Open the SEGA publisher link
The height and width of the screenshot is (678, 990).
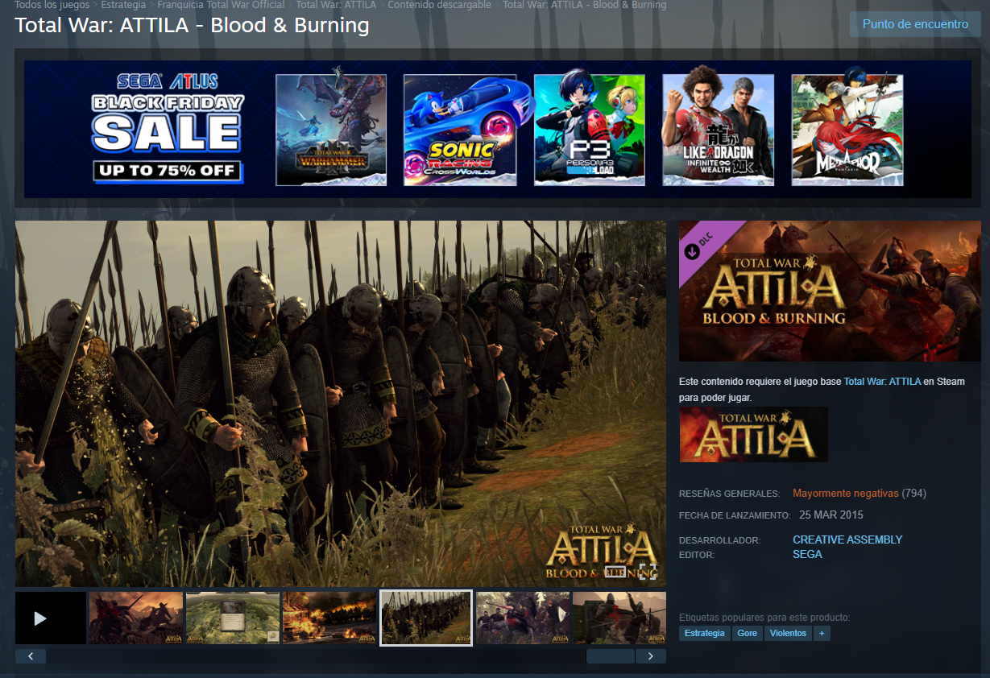[807, 555]
